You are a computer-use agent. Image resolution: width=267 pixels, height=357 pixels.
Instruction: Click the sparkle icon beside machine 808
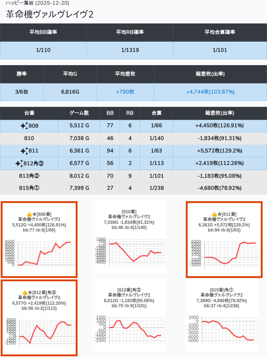point(24,126)
